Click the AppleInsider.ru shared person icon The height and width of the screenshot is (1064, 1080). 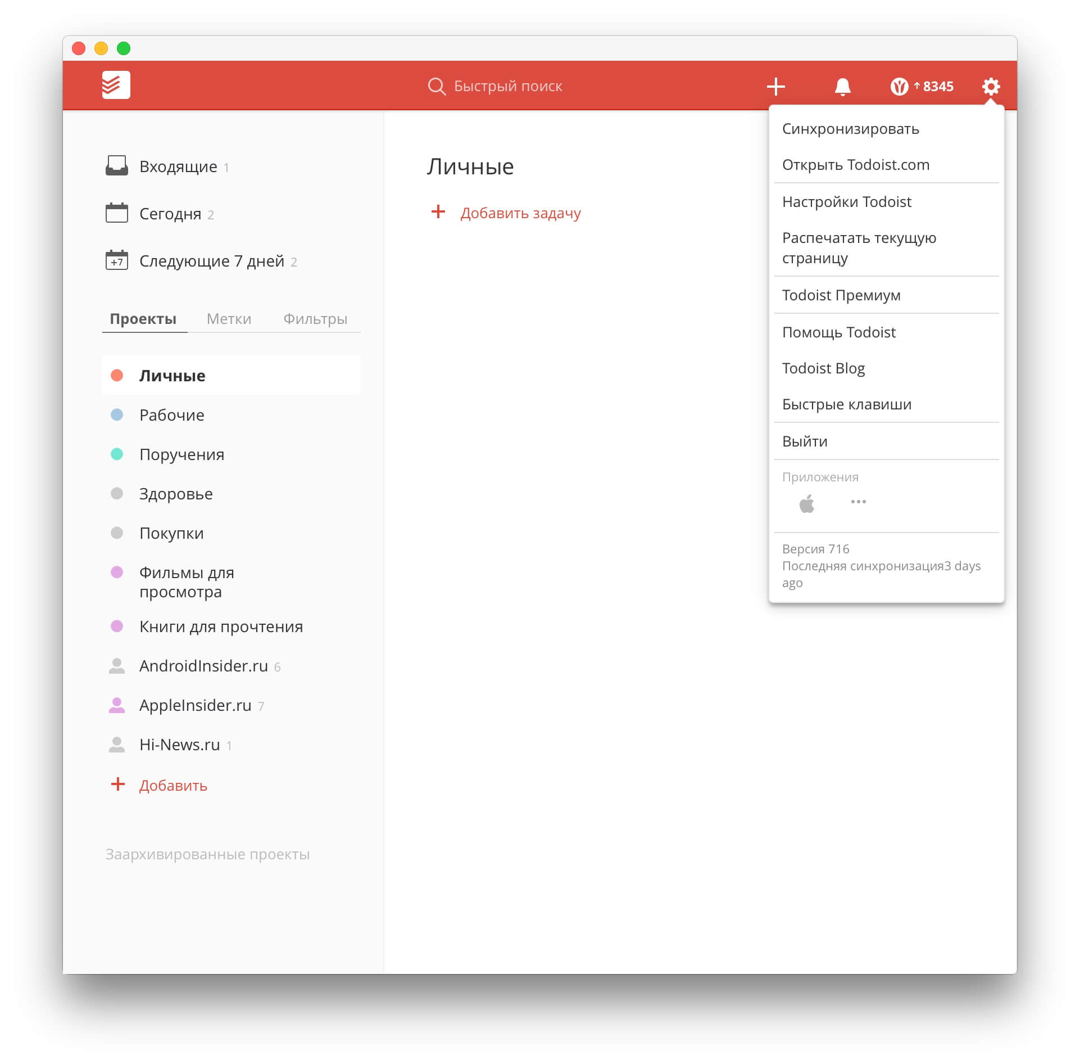click(x=116, y=705)
